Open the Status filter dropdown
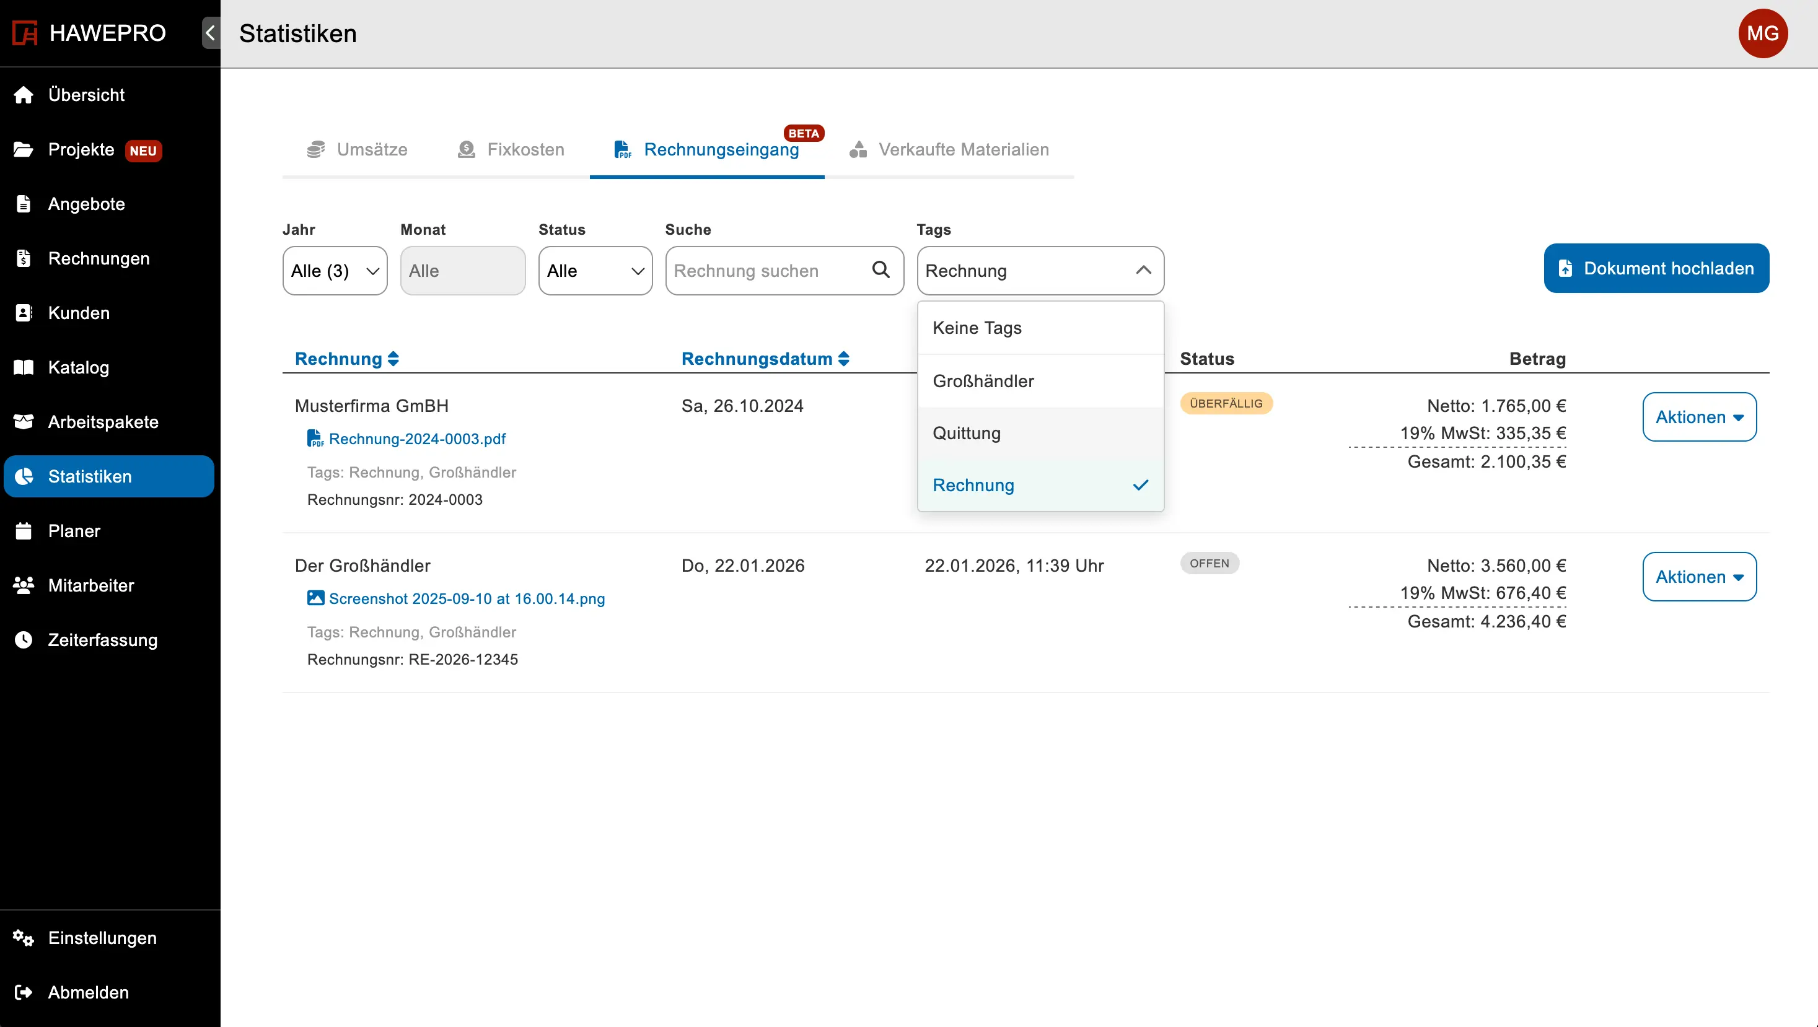This screenshot has width=1818, height=1027. click(595, 271)
